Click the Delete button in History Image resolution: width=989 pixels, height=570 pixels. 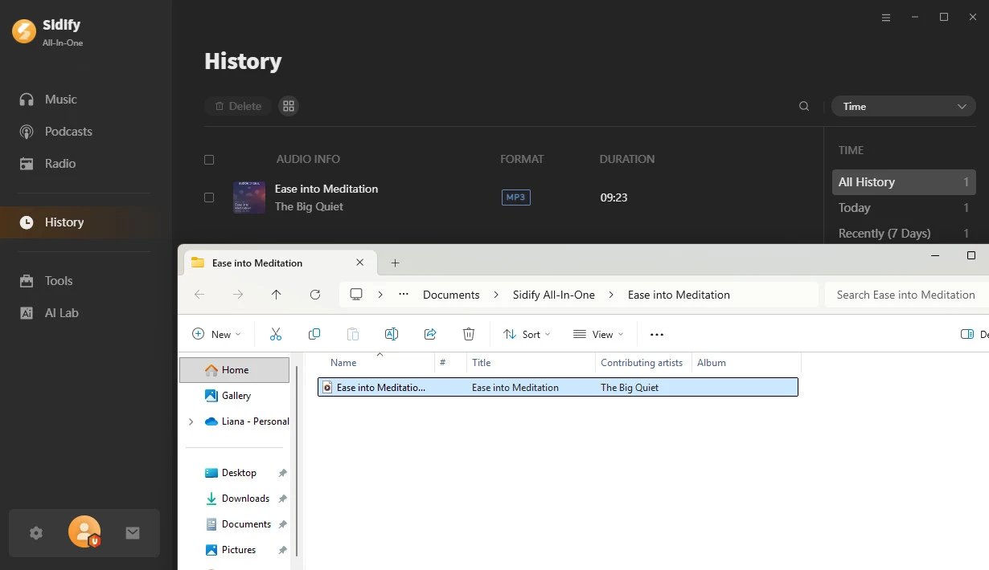point(237,106)
